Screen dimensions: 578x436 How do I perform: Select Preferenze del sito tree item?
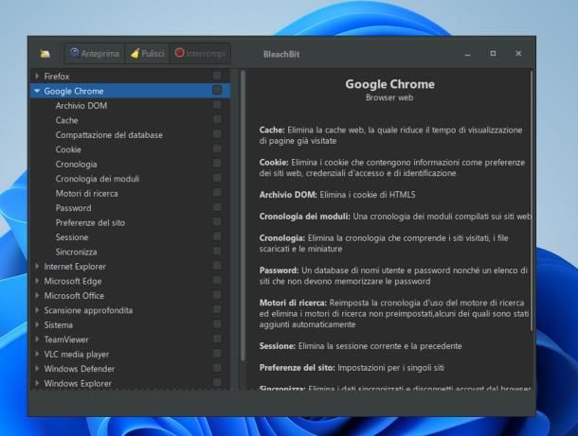90,222
